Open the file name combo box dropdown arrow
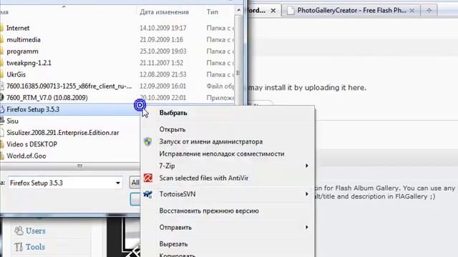The height and width of the screenshot is (257, 458). [117, 183]
